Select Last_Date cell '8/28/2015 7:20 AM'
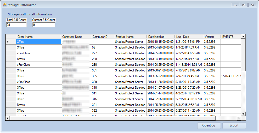 (189, 88)
